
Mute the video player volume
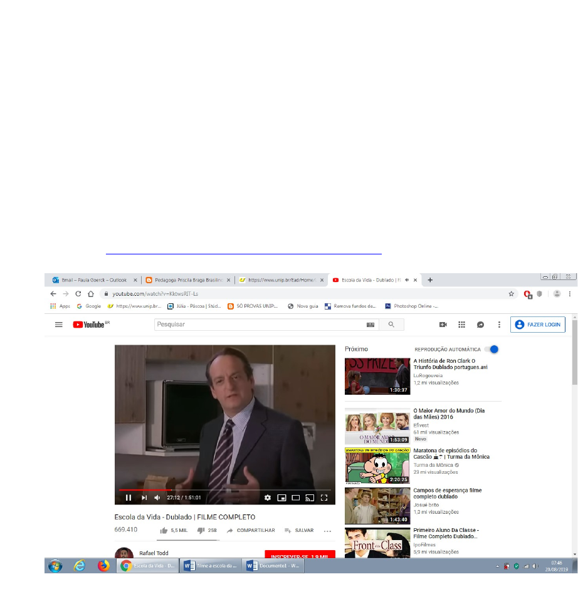coord(157,498)
